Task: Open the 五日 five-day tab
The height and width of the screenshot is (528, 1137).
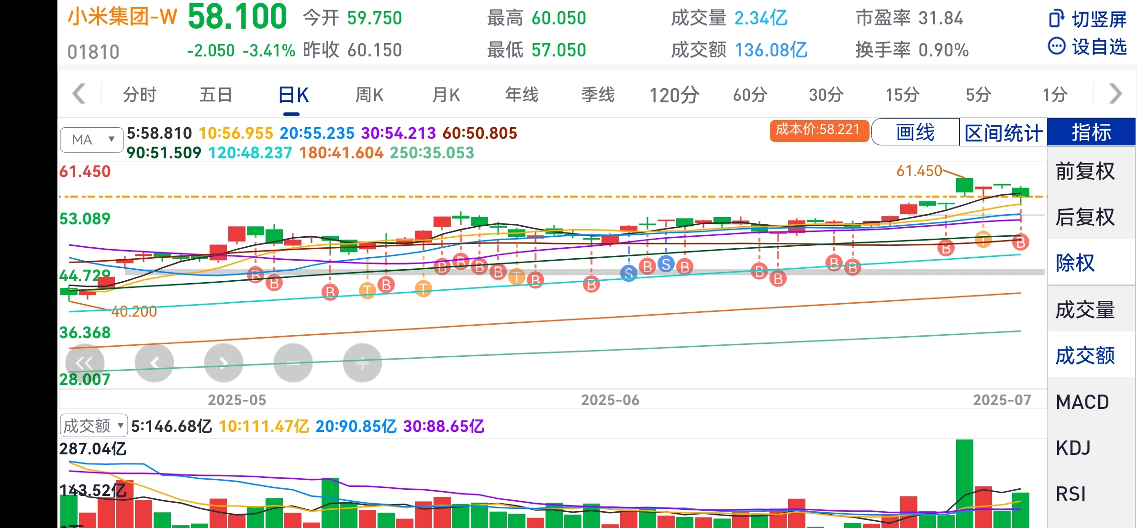Action: (216, 95)
